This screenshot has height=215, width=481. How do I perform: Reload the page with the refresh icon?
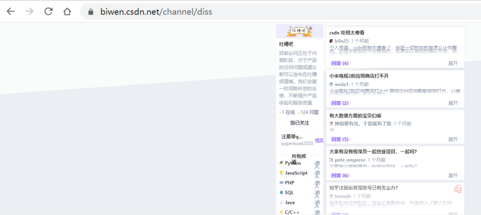tap(48, 12)
